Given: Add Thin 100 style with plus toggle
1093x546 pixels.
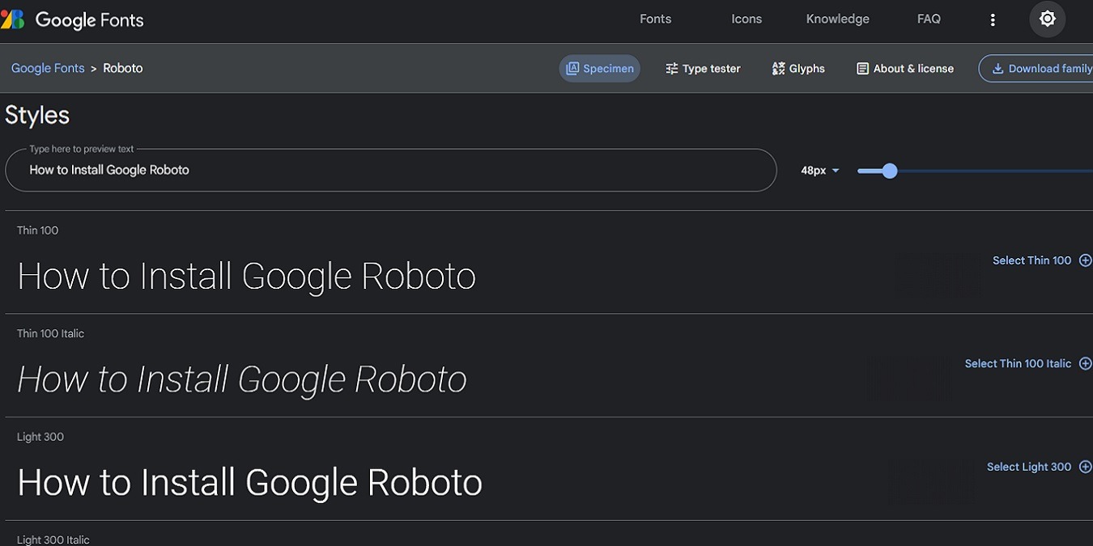Looking at the screenshot, I should tap(1086, 260).
